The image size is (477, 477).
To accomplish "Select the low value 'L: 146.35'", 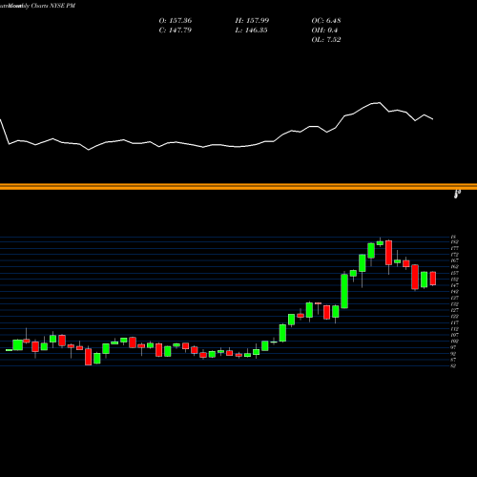I will pos(251,31).
